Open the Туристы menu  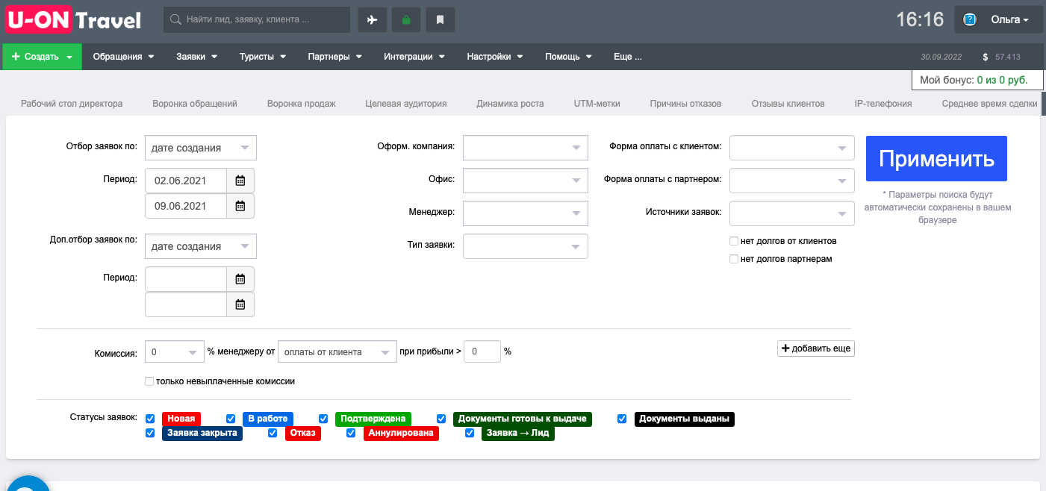262,57
